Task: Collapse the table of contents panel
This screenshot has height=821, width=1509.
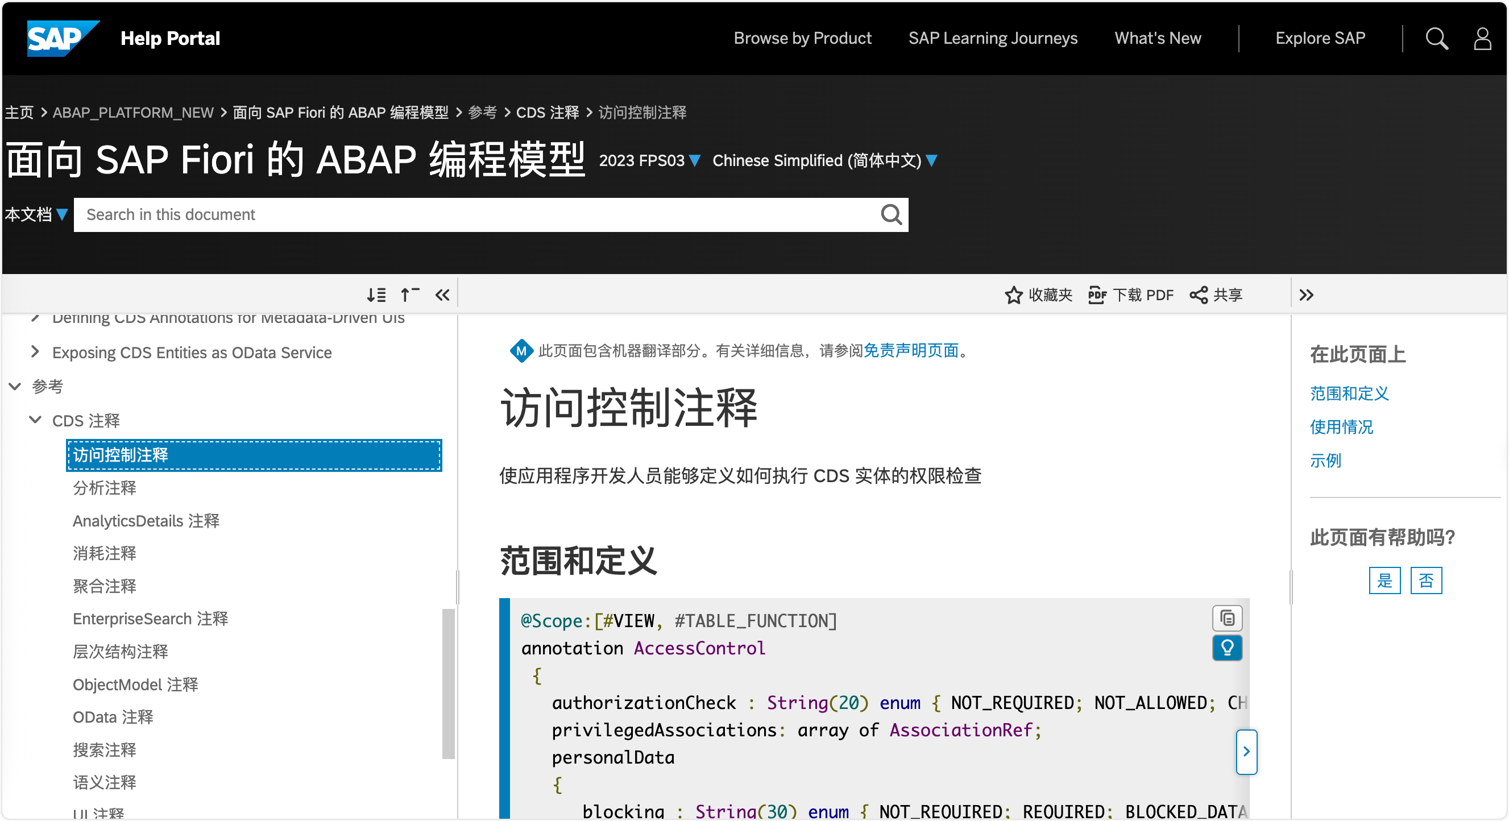Action: coord(442,295)
